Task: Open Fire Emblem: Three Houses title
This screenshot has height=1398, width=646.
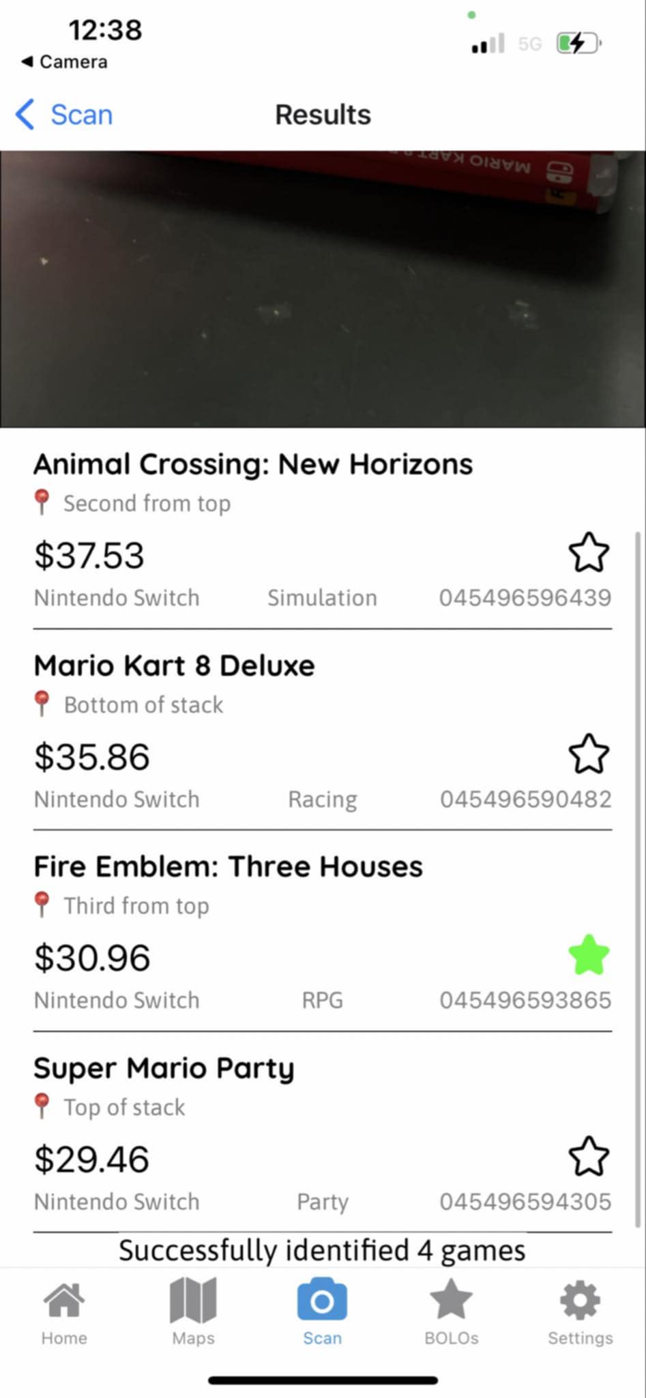Action: point(229,867)
